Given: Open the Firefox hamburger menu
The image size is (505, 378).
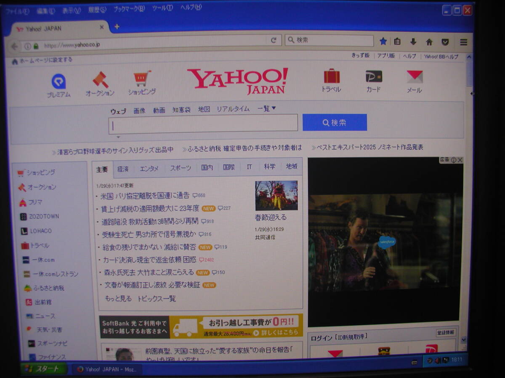Looking at the screenshot, I should point(464,42).
